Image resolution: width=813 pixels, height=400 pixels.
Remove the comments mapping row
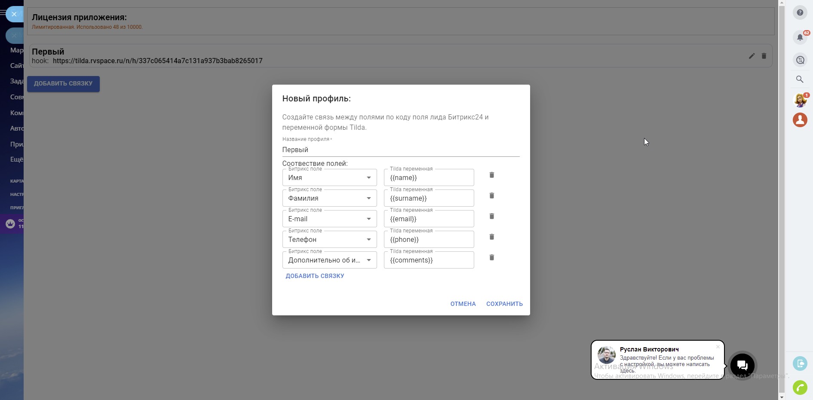click(491, 257)
